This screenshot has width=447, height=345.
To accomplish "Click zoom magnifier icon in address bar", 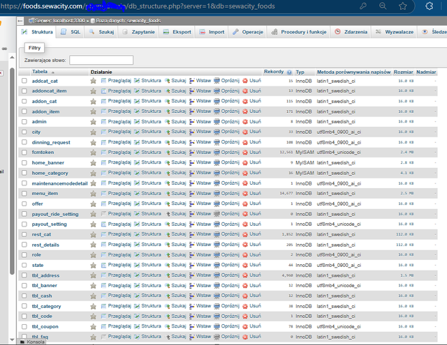I will [x=383, y=6].
